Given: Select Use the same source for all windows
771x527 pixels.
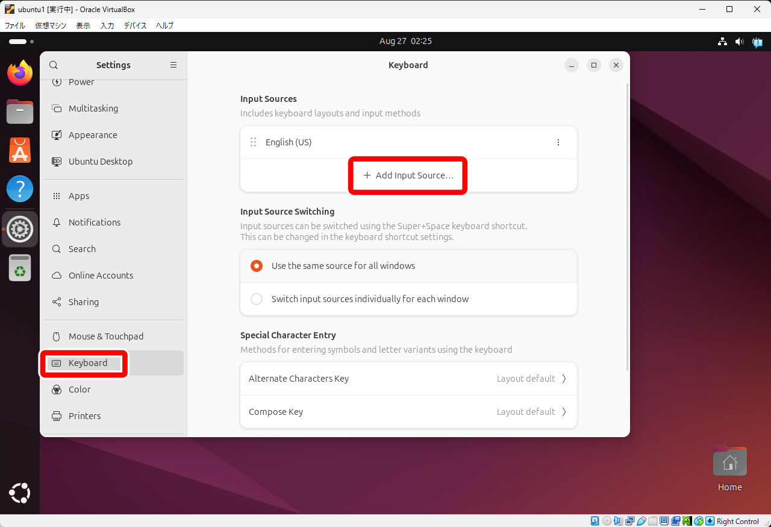Looking at the screenshot, I should 408,266.
